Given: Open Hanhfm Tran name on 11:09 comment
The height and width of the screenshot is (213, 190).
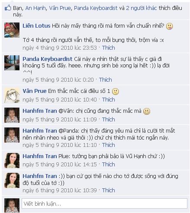Looking at the screenshot, I should point(40,111).
